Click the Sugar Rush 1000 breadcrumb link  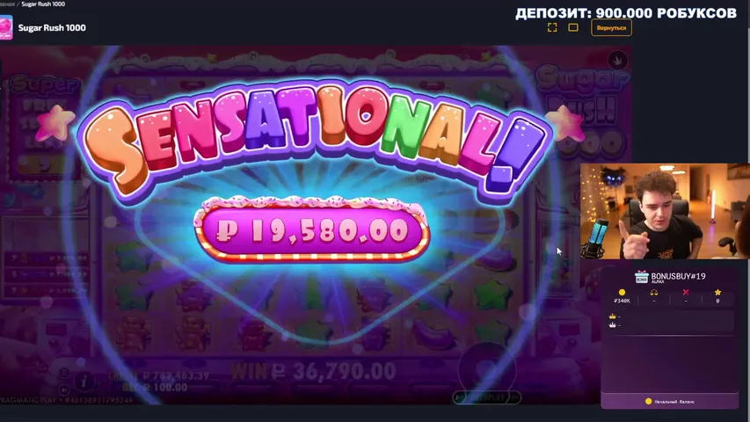[x=43, y=4]
